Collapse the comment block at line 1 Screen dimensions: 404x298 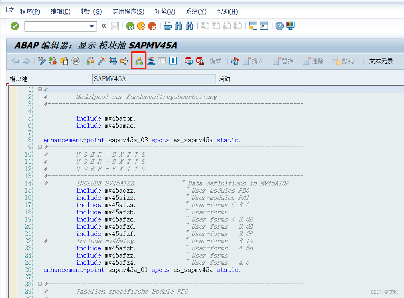tap(40, 90)
